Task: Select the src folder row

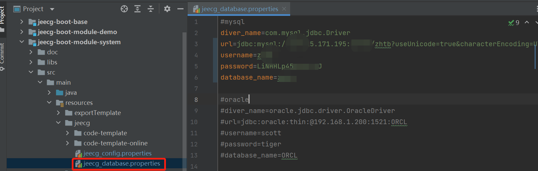Action: coord(51,73)
